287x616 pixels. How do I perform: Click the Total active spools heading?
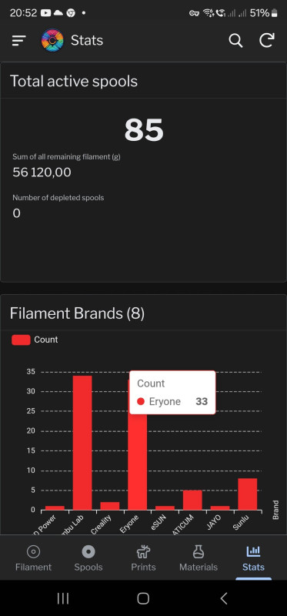pyautogui.click(x=74, y=82)
